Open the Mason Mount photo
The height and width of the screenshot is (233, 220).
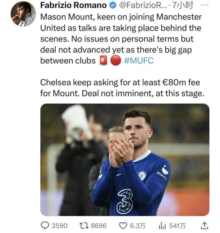[125, 159]
